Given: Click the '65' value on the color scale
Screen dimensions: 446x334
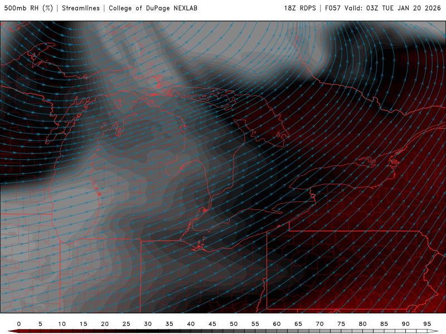Looking at the screenshot, I should pyautogui.click(x=298, y=324).
